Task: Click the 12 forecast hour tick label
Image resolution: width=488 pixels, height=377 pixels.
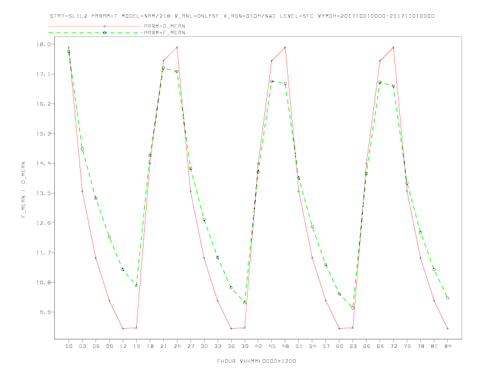Action: (x=123, y=346)
